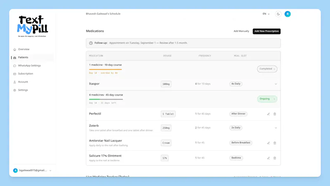This screenshot has width=330, height=186.
Task: Click the follow-up appointment notice text
Action: click(148, 43)
